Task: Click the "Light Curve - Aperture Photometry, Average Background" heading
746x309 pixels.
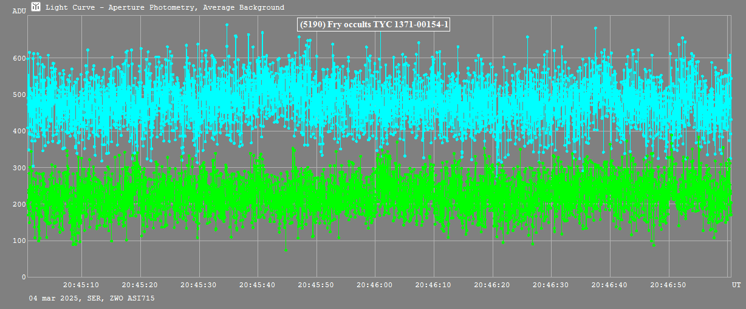Action: click(x=165, y=7)
